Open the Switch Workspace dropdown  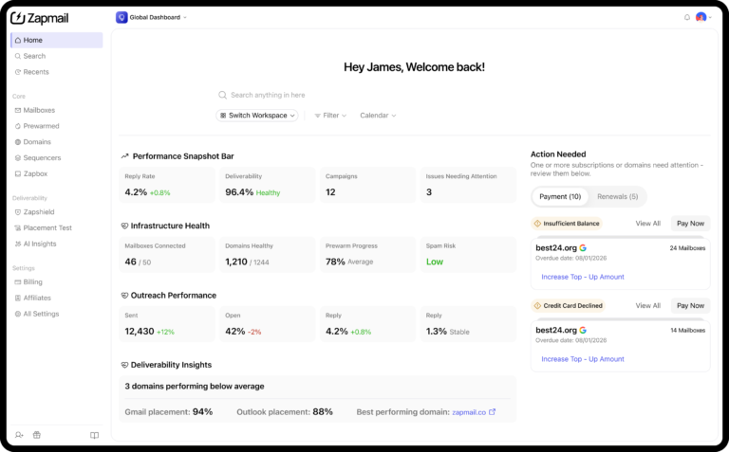coord(257,116)
